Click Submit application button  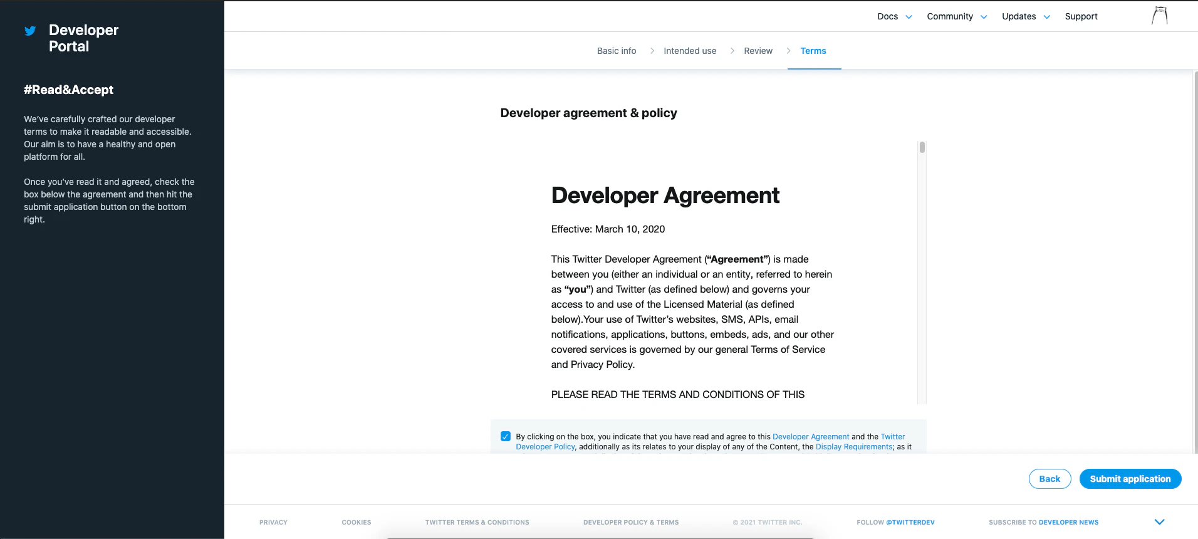click(x=1130, y=479)
